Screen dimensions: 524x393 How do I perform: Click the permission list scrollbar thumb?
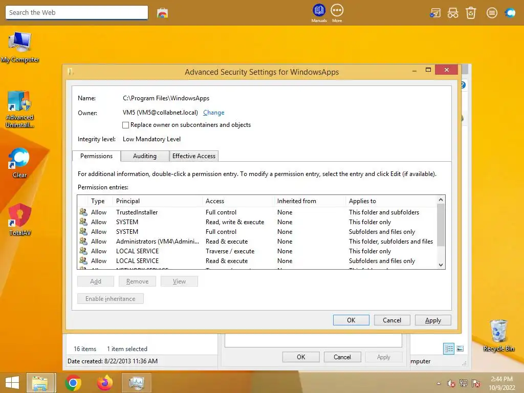coord(441,225)
